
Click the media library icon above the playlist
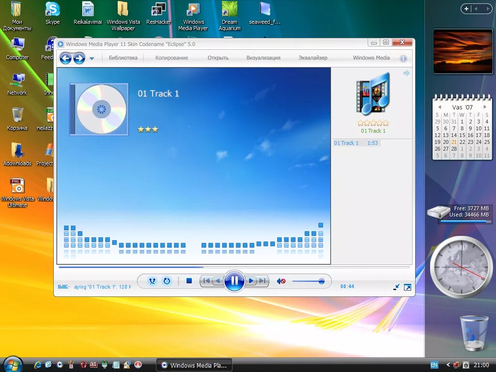click(373, 93)
